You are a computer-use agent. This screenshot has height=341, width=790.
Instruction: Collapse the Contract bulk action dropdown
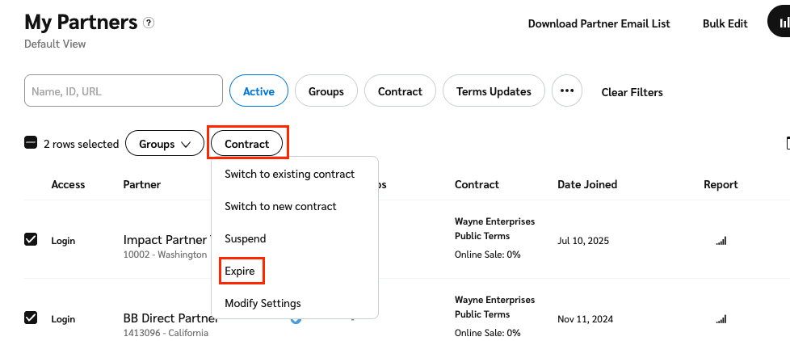click(x=246, y=144)
